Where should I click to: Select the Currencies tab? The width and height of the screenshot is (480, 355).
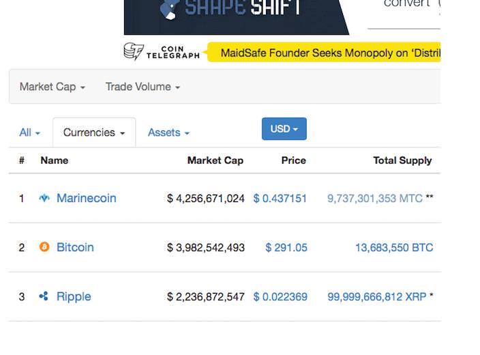tap(94, 132)
